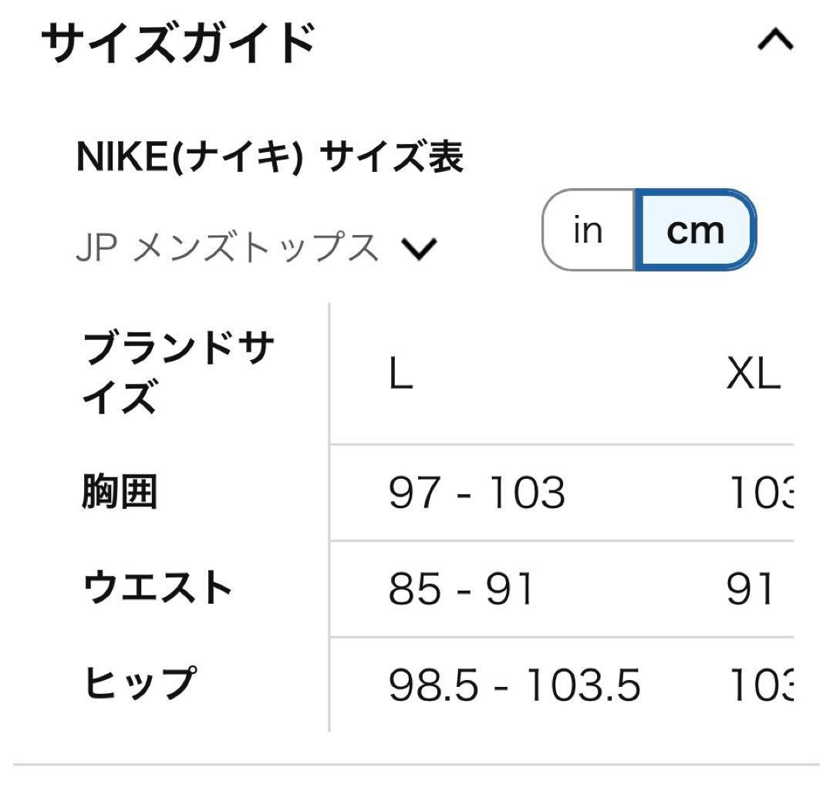Screen dimensions: 833x798
Task: Select the ブランドサイズ header cell
Action: 179,370
